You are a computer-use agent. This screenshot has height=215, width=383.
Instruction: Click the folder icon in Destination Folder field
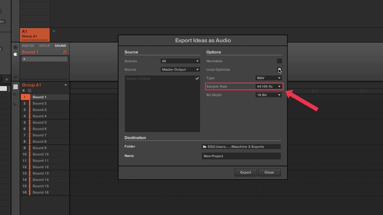[205, 147]
